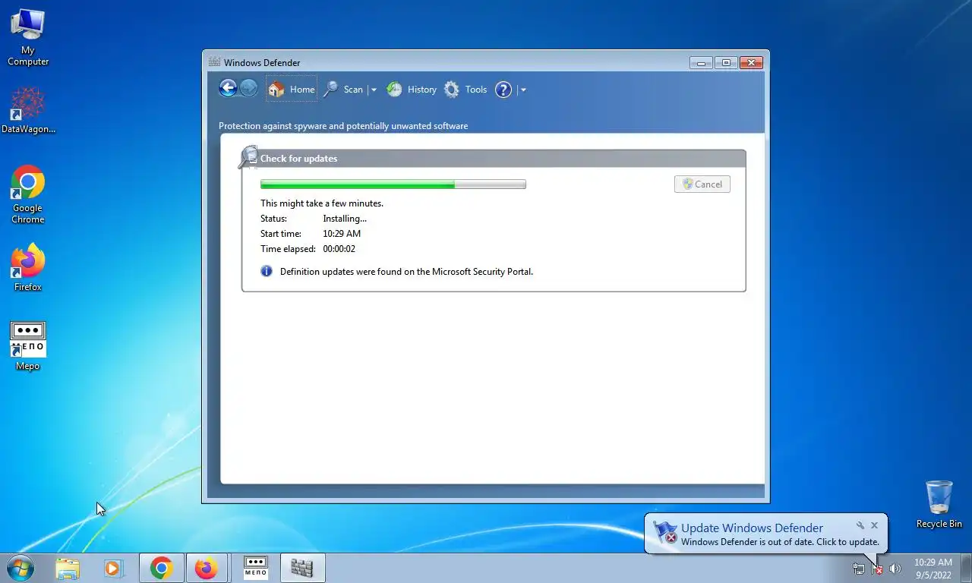This screenshot has width=972, height=583.
Task: Click the Help question mark icon
Action: click(503, 90)
